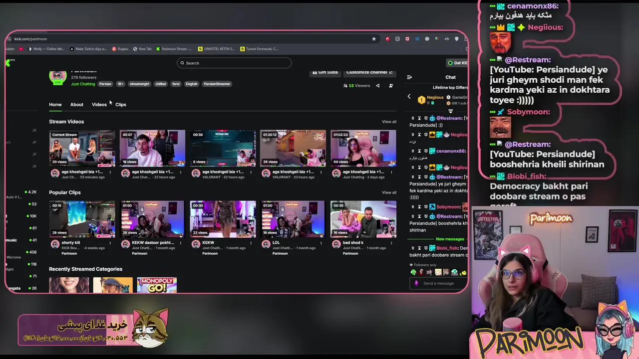Select the Persian tag
The width and height of the screenshot is (639, 359).
tap(105, 84)
